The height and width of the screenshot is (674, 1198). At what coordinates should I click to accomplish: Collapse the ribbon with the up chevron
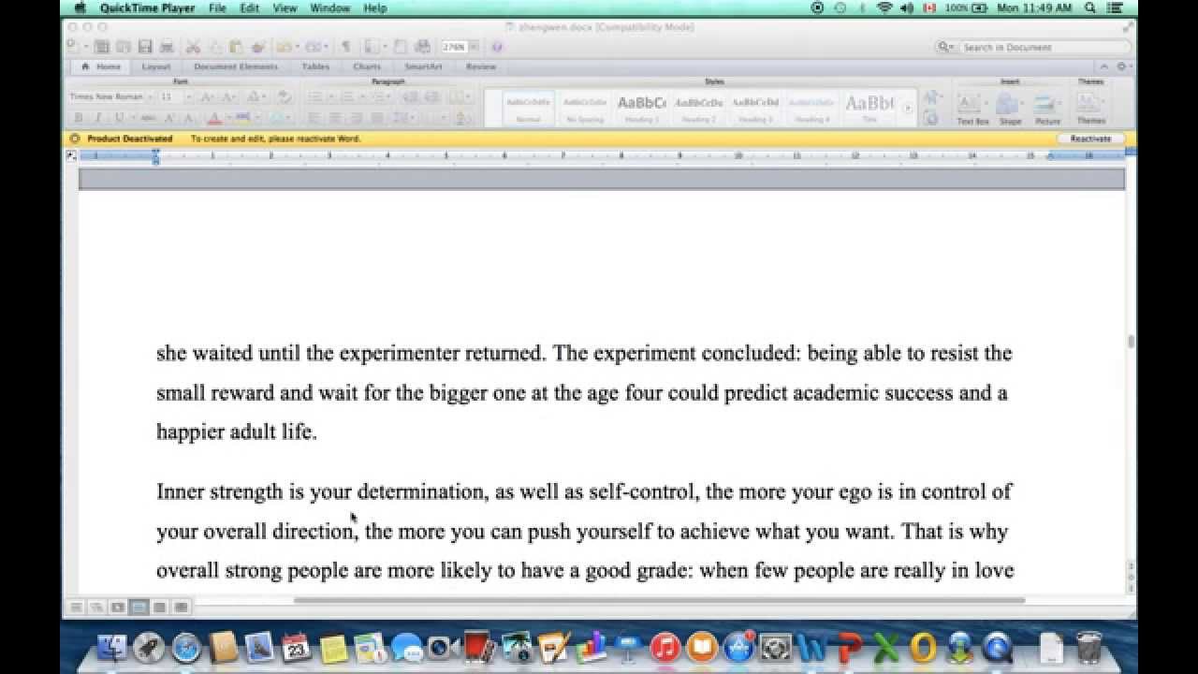tap(1105, 66)
